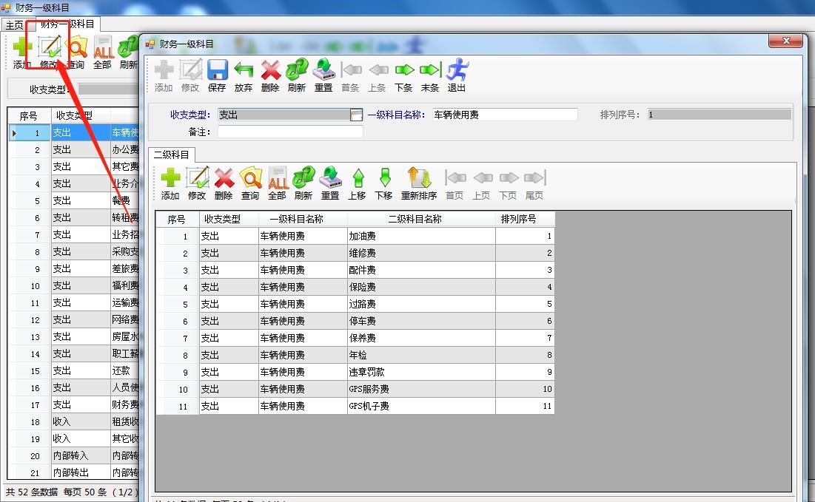Select 内部转入 row in main window
Screen dimensions: 815x502
pos(74,456)
